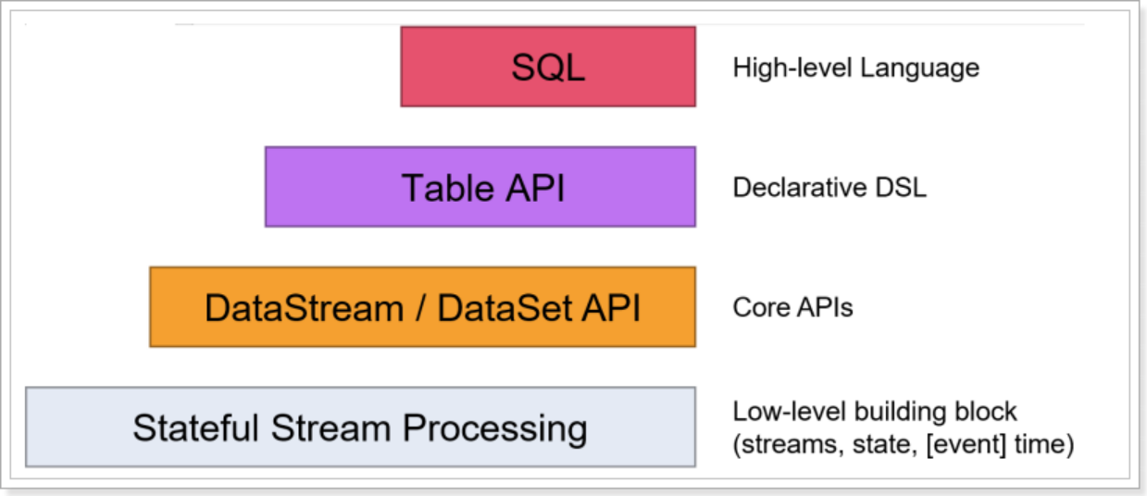Click the word "Core" beside the orange block

click(x=756, y=308)
